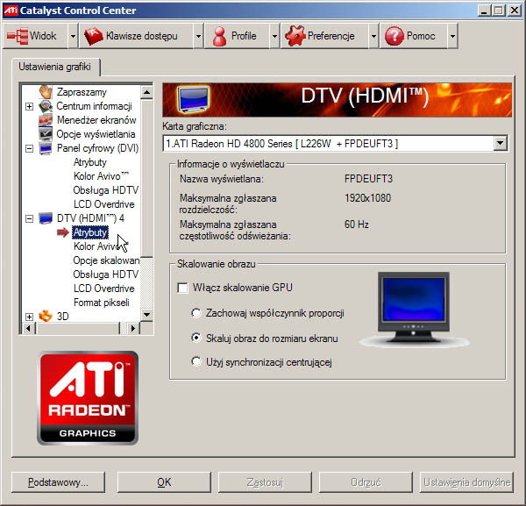526x506 pixels.
Task: Open the Klawisze dostępu dropdown arrow
Action: click(198, 36)
